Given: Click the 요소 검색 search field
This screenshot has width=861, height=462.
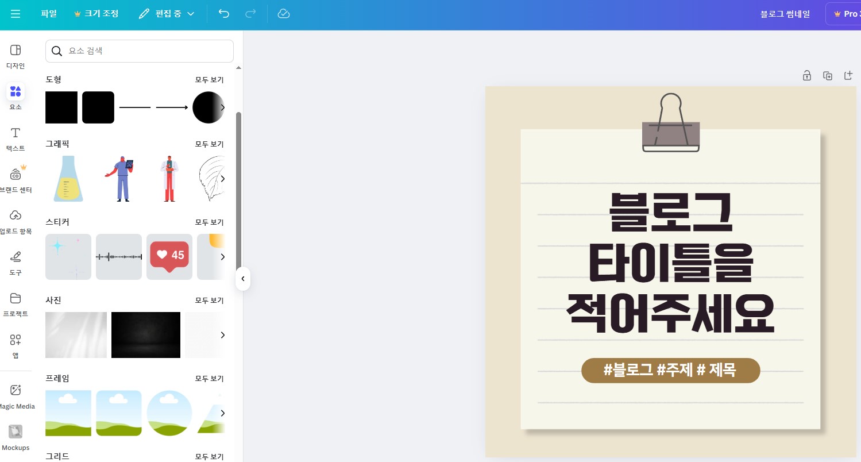Looking at the screenshot, I should [x=139, y=51].
